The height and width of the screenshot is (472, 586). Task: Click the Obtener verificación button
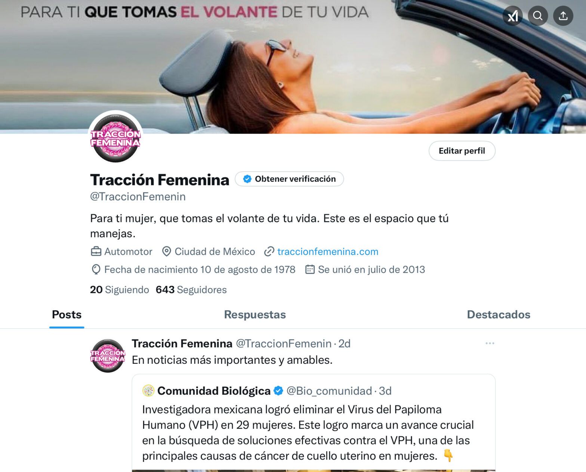pyautogui.click(x=289, y=179)
